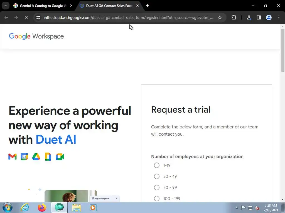Launch Firefox from taskbar

coord(42,207)
